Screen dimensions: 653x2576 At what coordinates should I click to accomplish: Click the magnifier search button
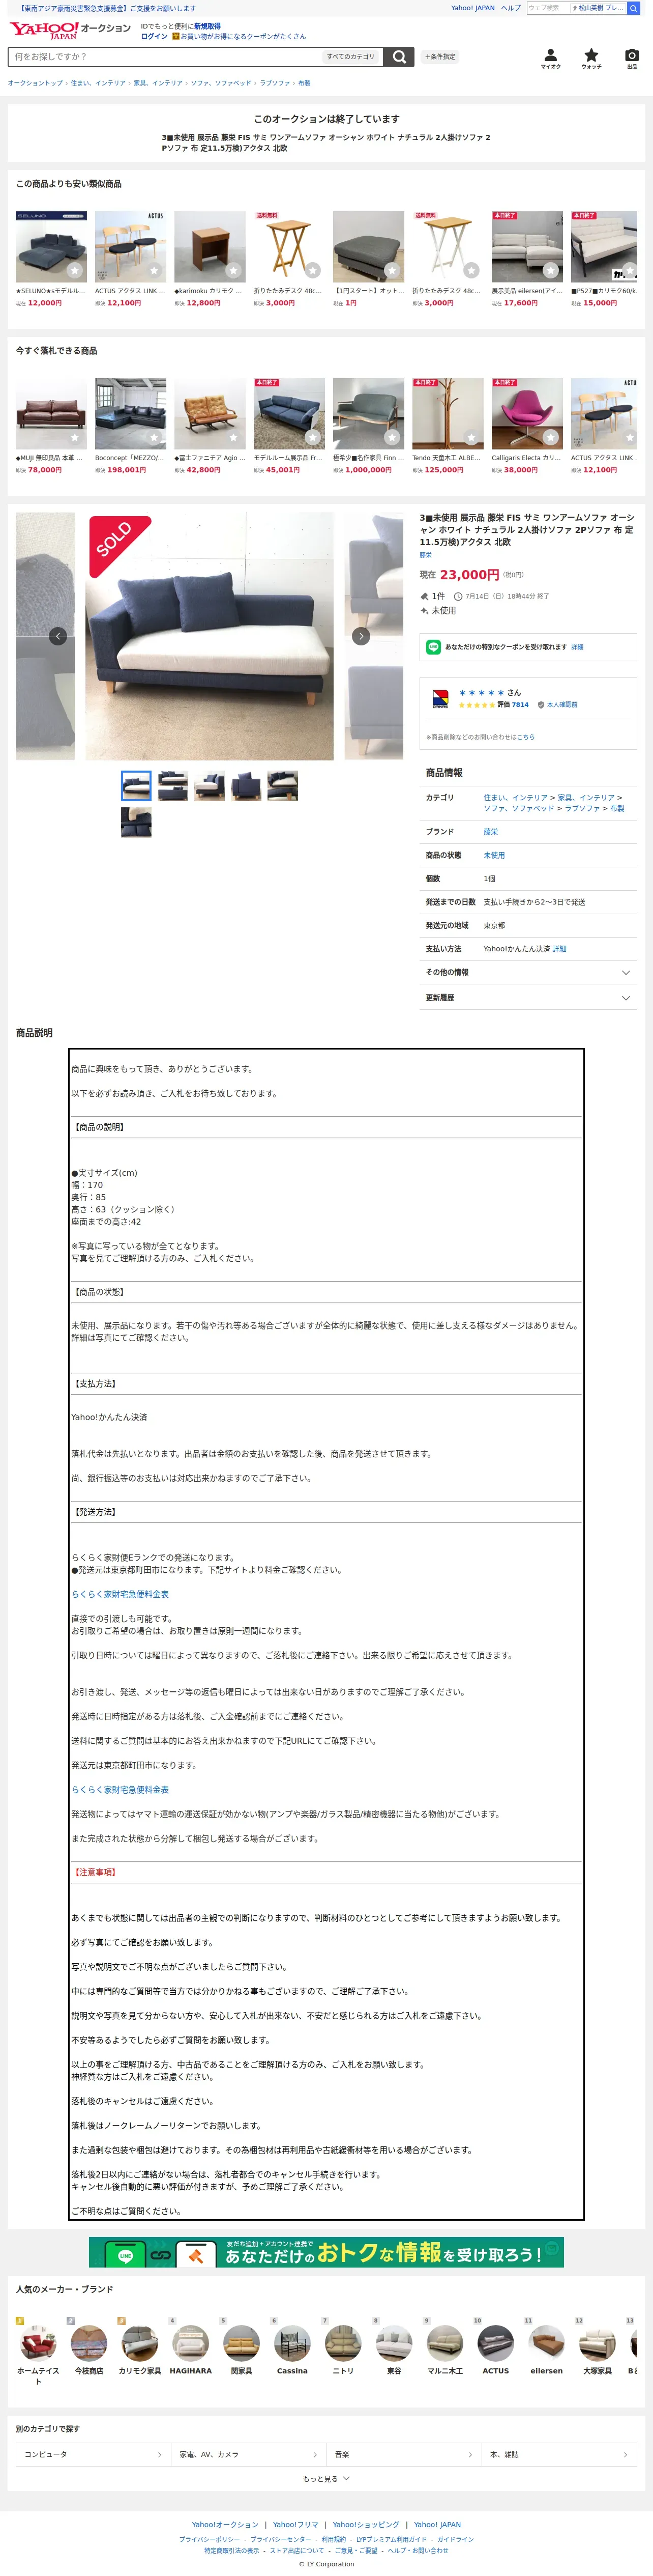pyautogui.click(x=399, y=57)
